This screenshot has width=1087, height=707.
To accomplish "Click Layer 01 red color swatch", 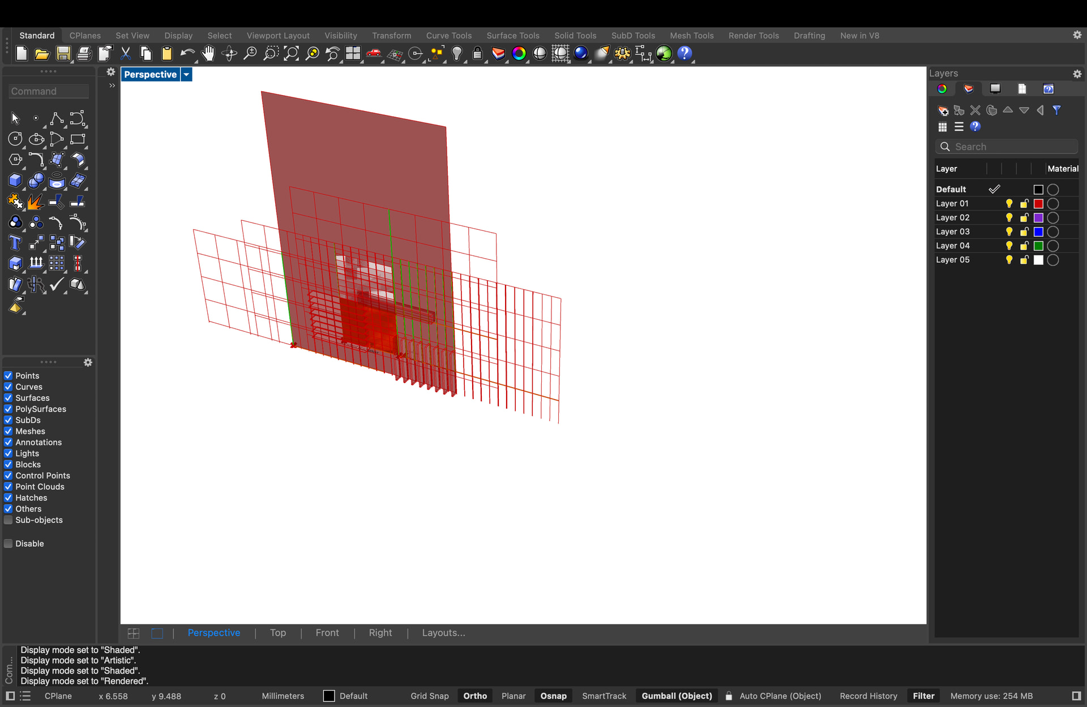I will click(x=1038, y=204).
